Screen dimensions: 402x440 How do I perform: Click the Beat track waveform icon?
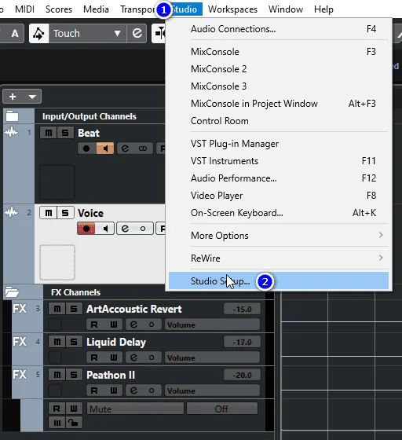tap(12, 132)
